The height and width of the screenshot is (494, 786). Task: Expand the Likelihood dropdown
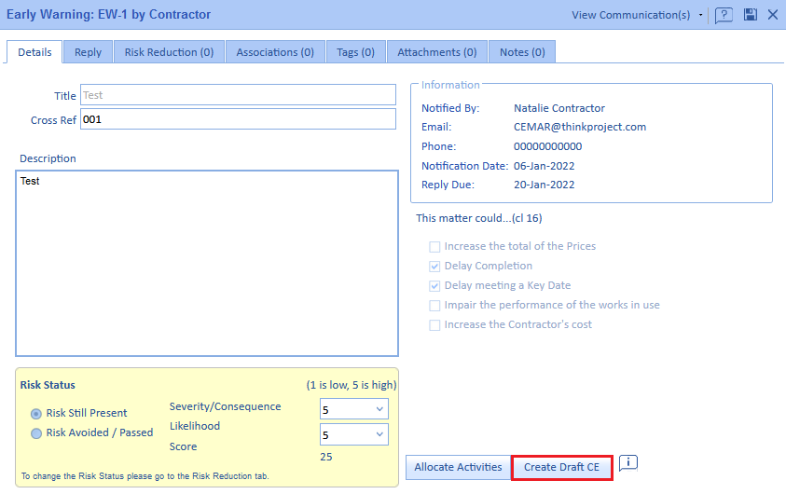(x=354, y=434)
